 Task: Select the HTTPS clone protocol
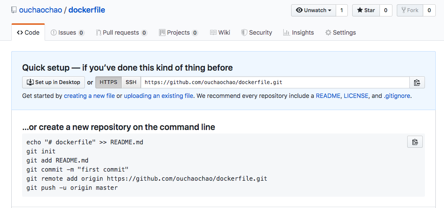pyautogui.click(x=108, y=82)
